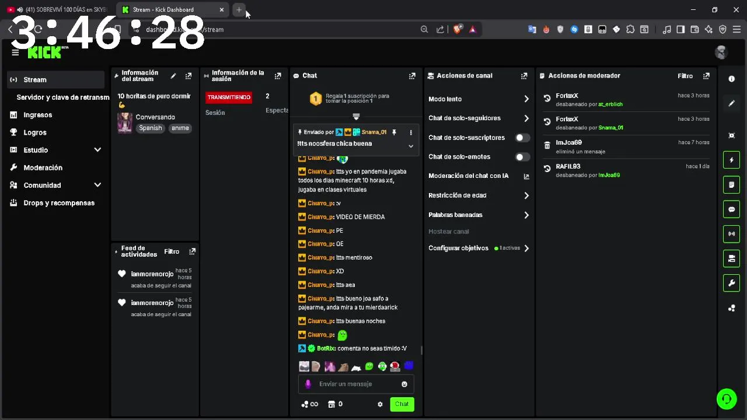Pop out the Chat panel
The width and height of the screenshot is (747, 420).
412,76
